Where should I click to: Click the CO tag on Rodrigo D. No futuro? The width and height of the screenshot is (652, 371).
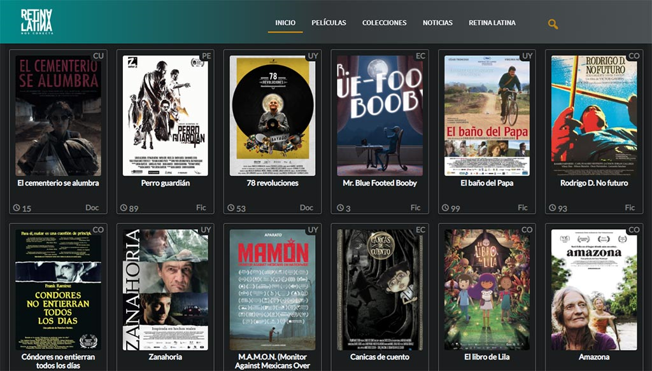coord(634,55)
